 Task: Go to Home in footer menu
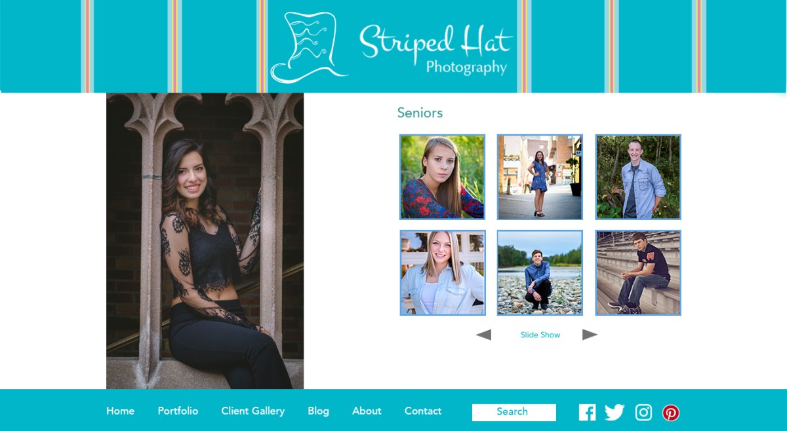click(x=120, y=411)
